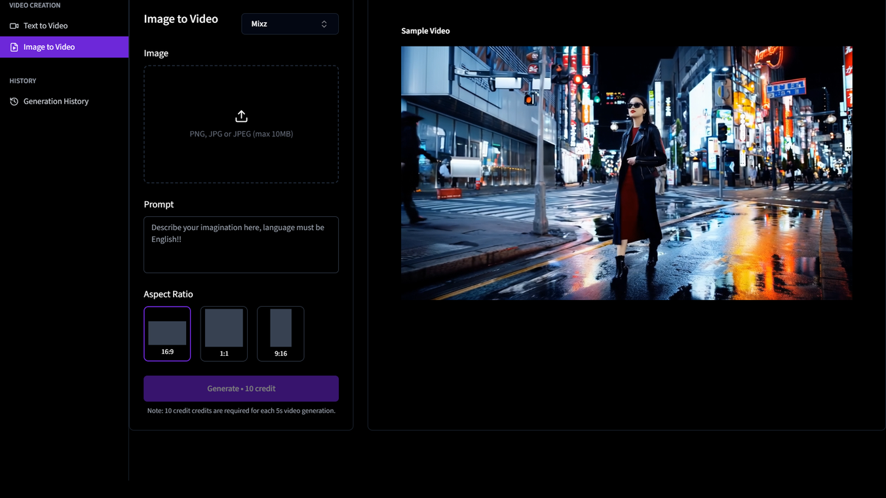Click the PNG, JPG or JPEG upload text
The image size is (886, 498).
coord(241,134)
